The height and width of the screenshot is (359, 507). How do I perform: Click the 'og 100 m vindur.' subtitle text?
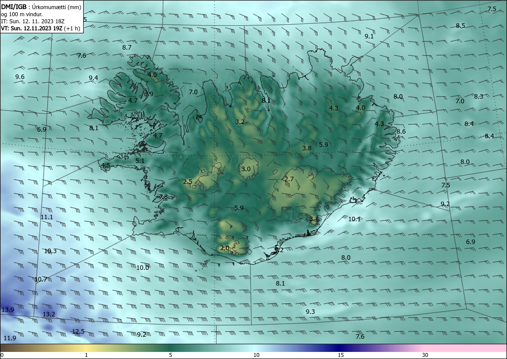tap(22, 15)
